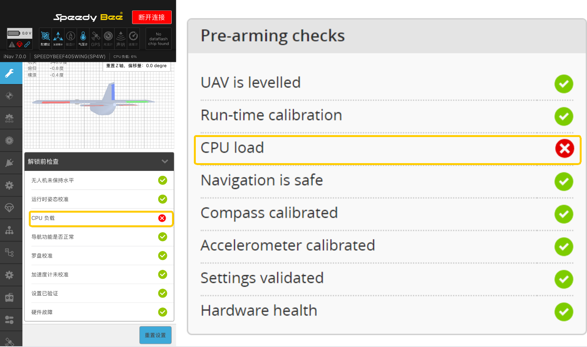Click the red CPU 负载 check indicator

tap(162, 218)
